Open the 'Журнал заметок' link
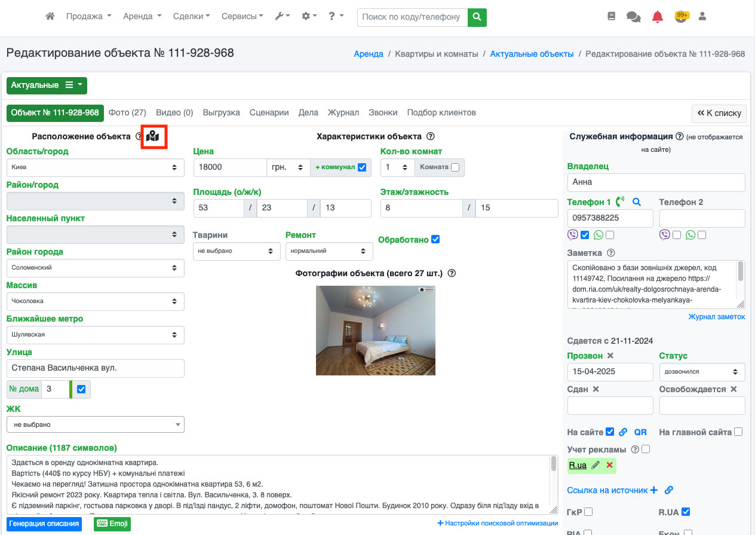The height and width of the screenshot is (535, 755). (716, 317)
